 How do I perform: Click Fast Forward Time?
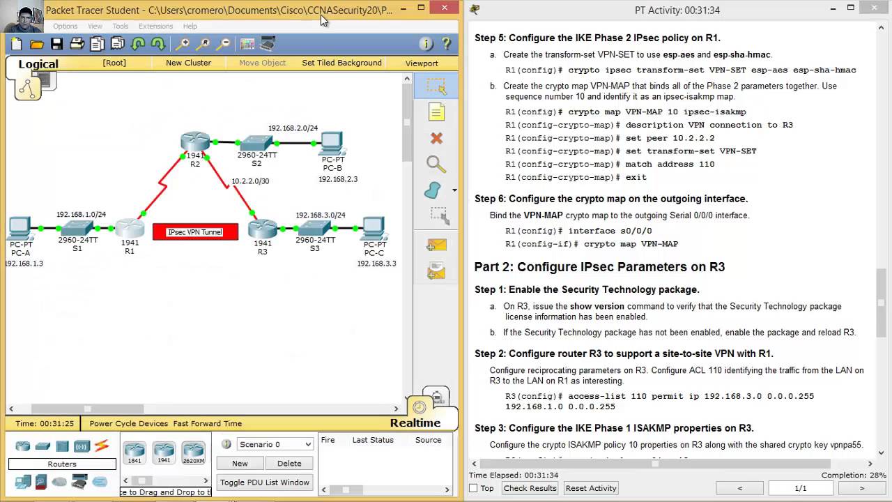[208, 423]
